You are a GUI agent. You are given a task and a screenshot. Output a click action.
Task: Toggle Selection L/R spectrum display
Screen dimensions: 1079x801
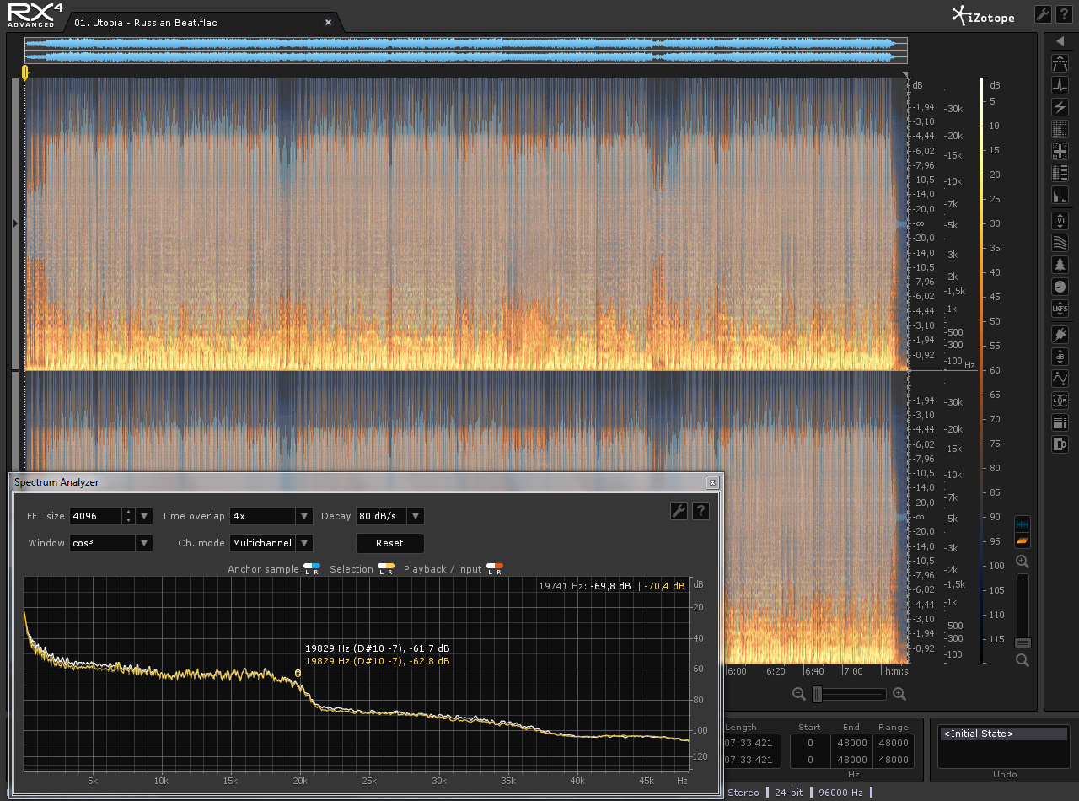coord(386,569)
